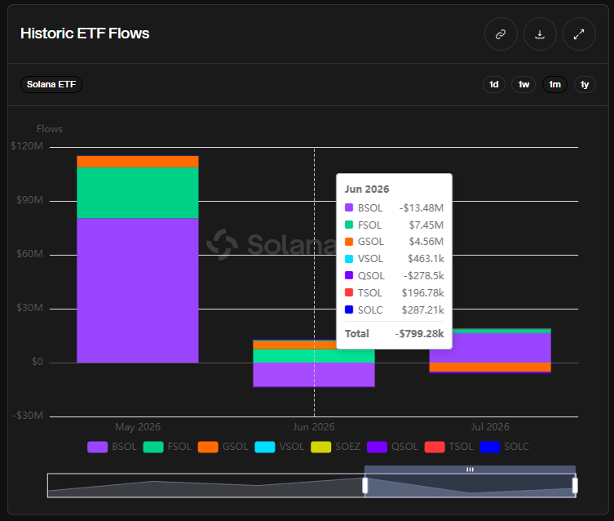Click the May 2026 purple BSOL bar

coord(138,291)
